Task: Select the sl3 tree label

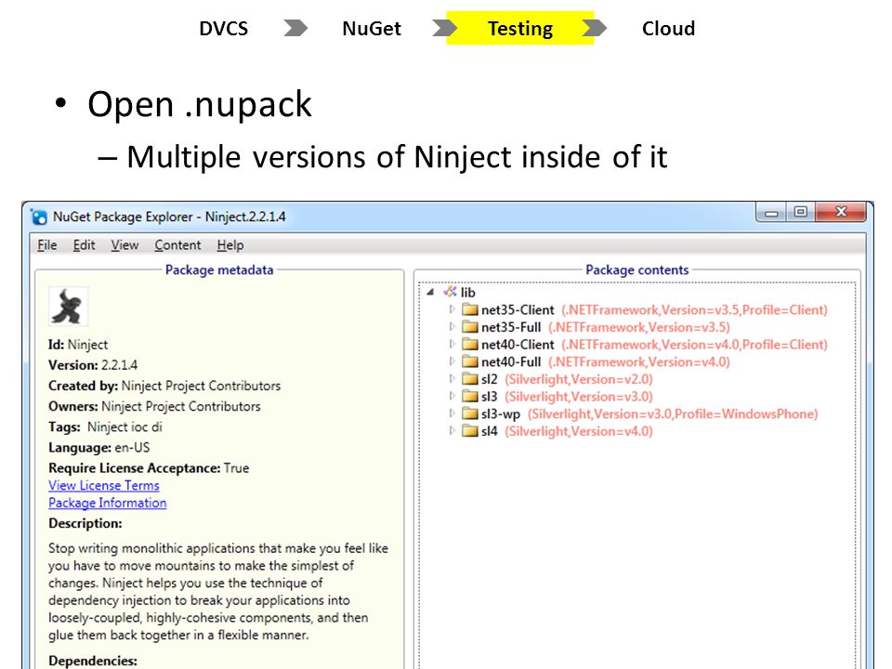Action: [490, 397]
